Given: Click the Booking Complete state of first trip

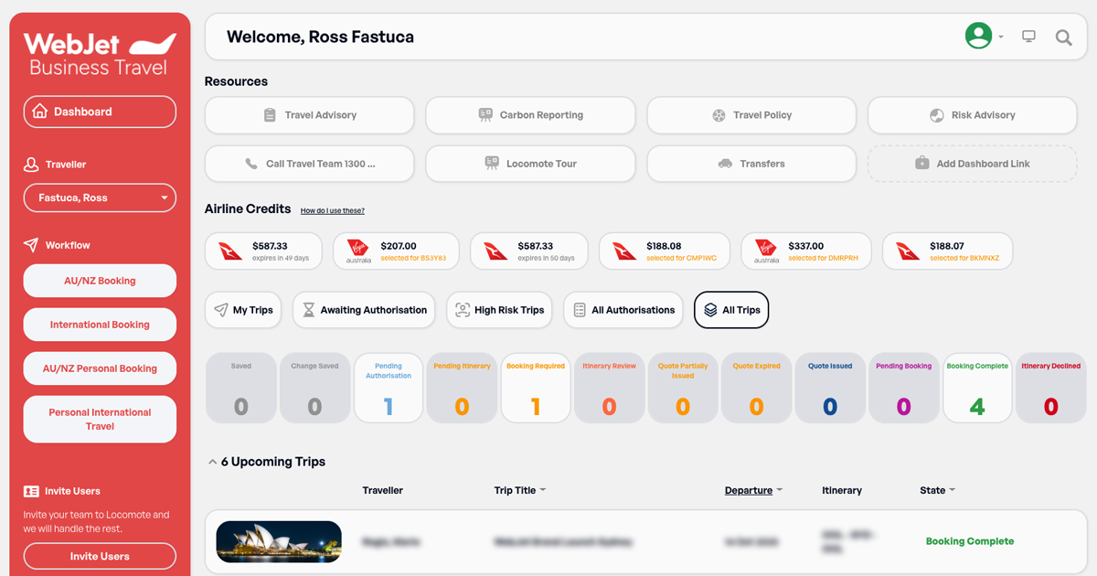Looking at the screenshot, I should (970, 541).
